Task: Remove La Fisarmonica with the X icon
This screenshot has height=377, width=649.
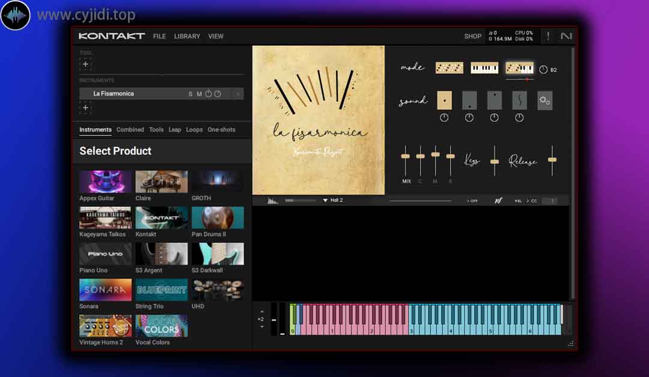Action: (x=238, y=94)
